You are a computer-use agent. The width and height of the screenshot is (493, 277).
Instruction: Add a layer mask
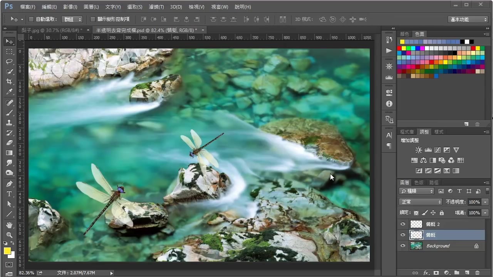pyautogui.click(x=436, y=273)
